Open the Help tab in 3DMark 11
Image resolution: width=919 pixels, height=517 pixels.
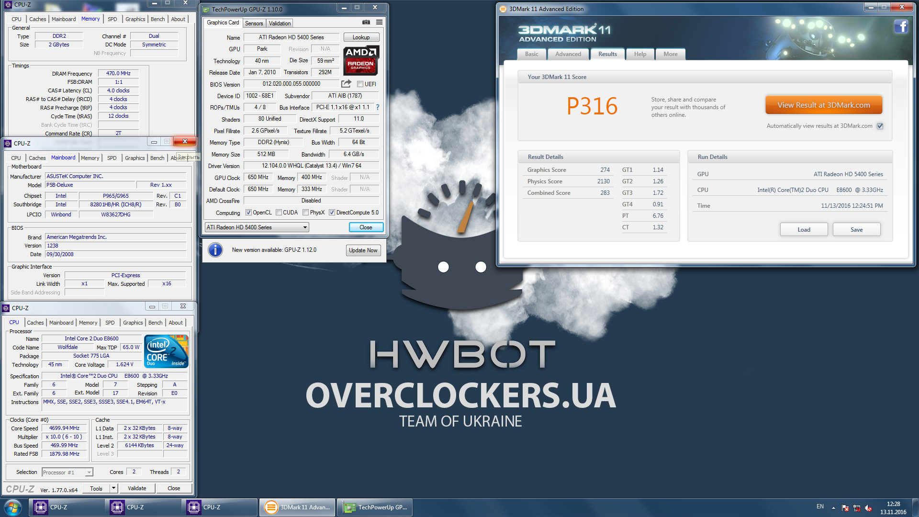pyautogui.click(x=640, y=54)
